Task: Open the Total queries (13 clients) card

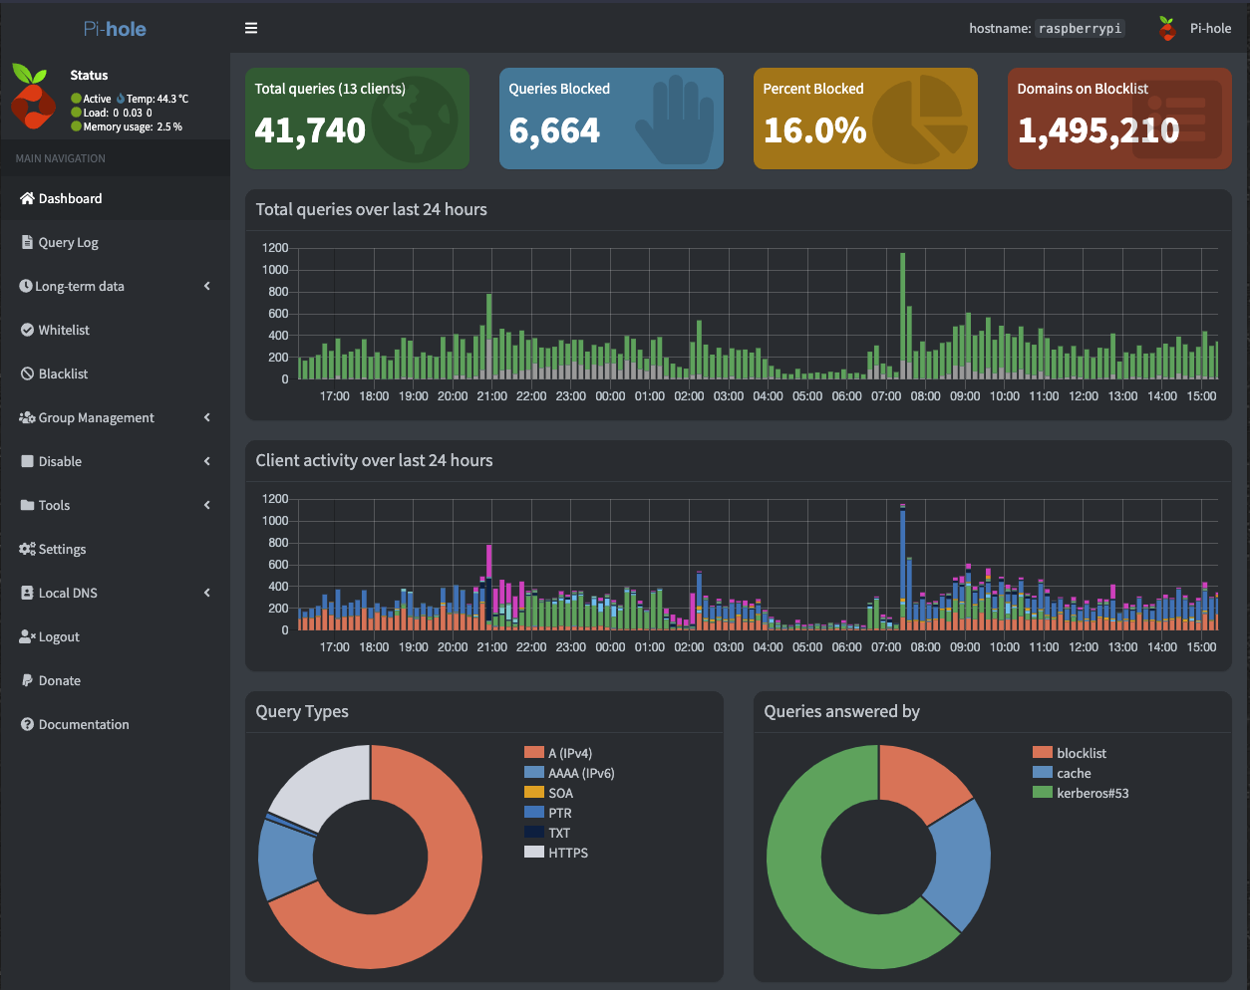Action: click(357, 118)
